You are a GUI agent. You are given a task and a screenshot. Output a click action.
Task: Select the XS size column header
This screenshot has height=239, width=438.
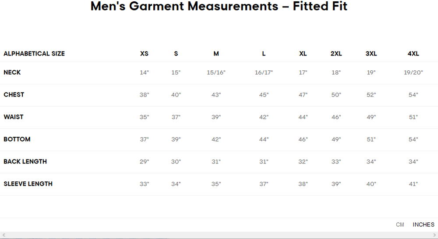[144, 53]
